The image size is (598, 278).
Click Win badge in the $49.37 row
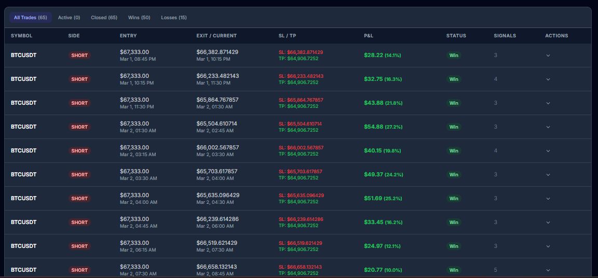[x=454, y=175]
